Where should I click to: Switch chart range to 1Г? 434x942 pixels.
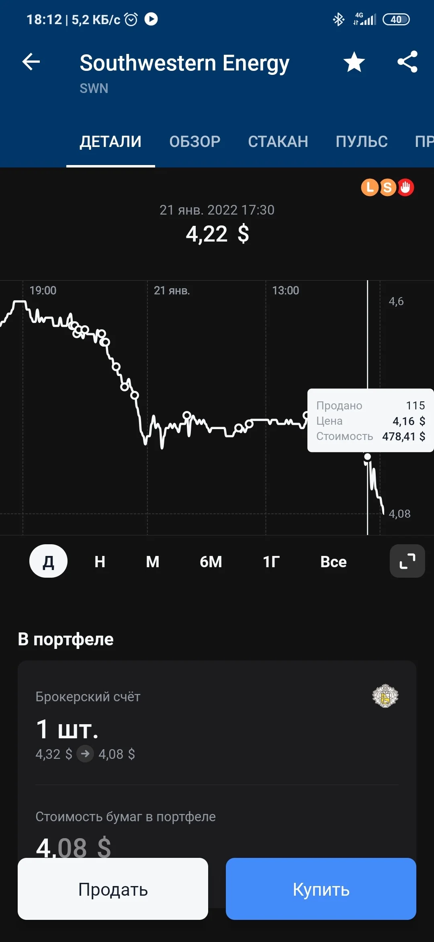(271, 561)
